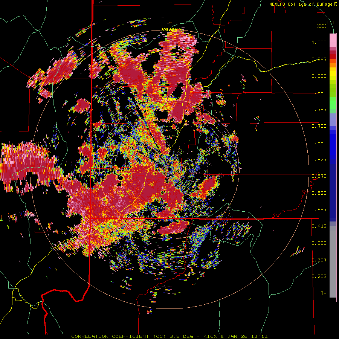Pick the light pink top color bar segment
339x339 pixels.
333,40
